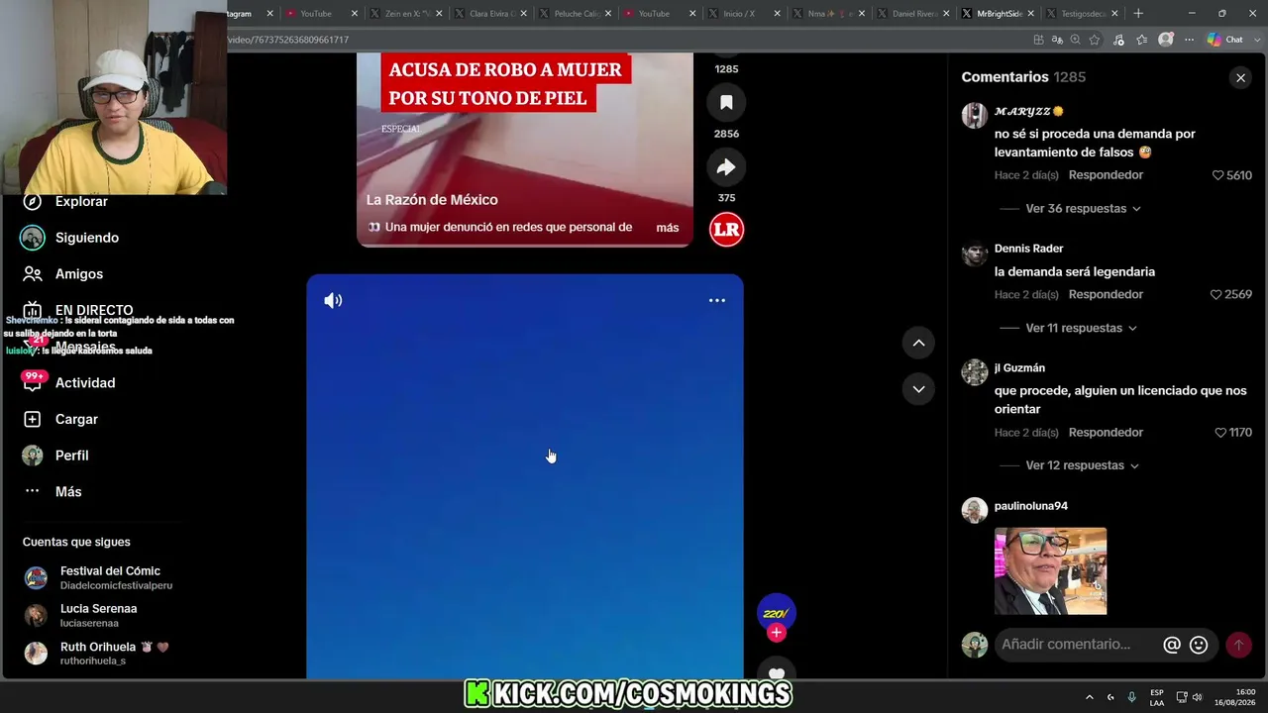Like MARYZZ's comment with 5610 likes
Screen dimensions: 1268x713
point(1218,175)
